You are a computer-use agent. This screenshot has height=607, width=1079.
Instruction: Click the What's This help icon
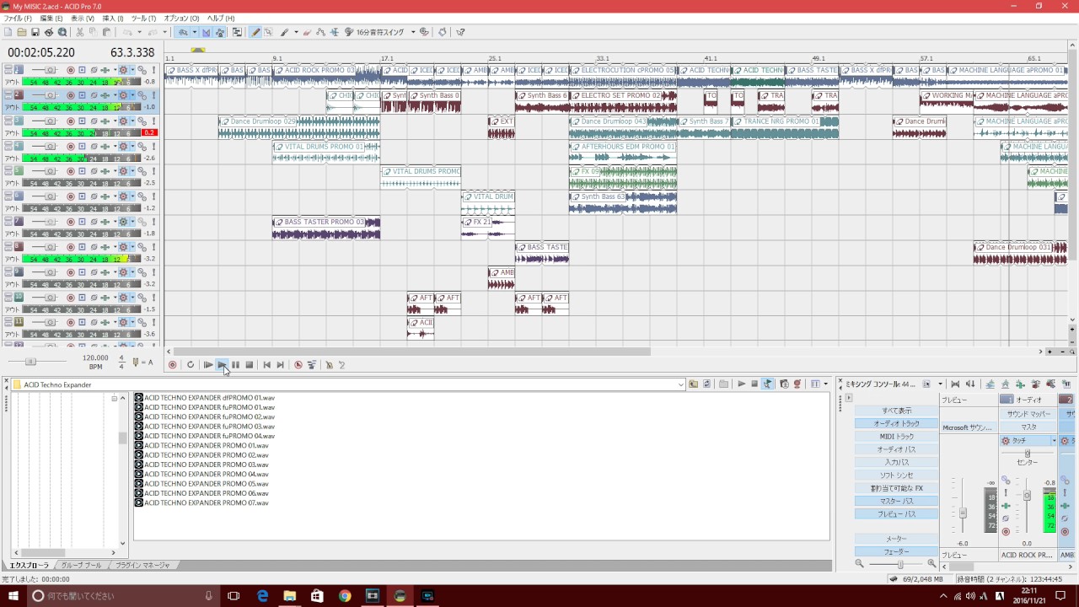coord(461,32)
